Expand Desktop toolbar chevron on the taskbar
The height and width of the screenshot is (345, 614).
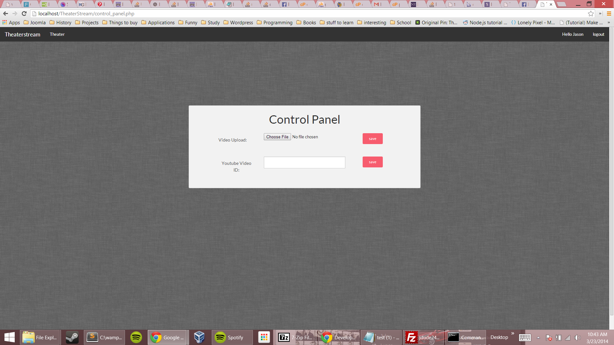[x=513, y=333]
